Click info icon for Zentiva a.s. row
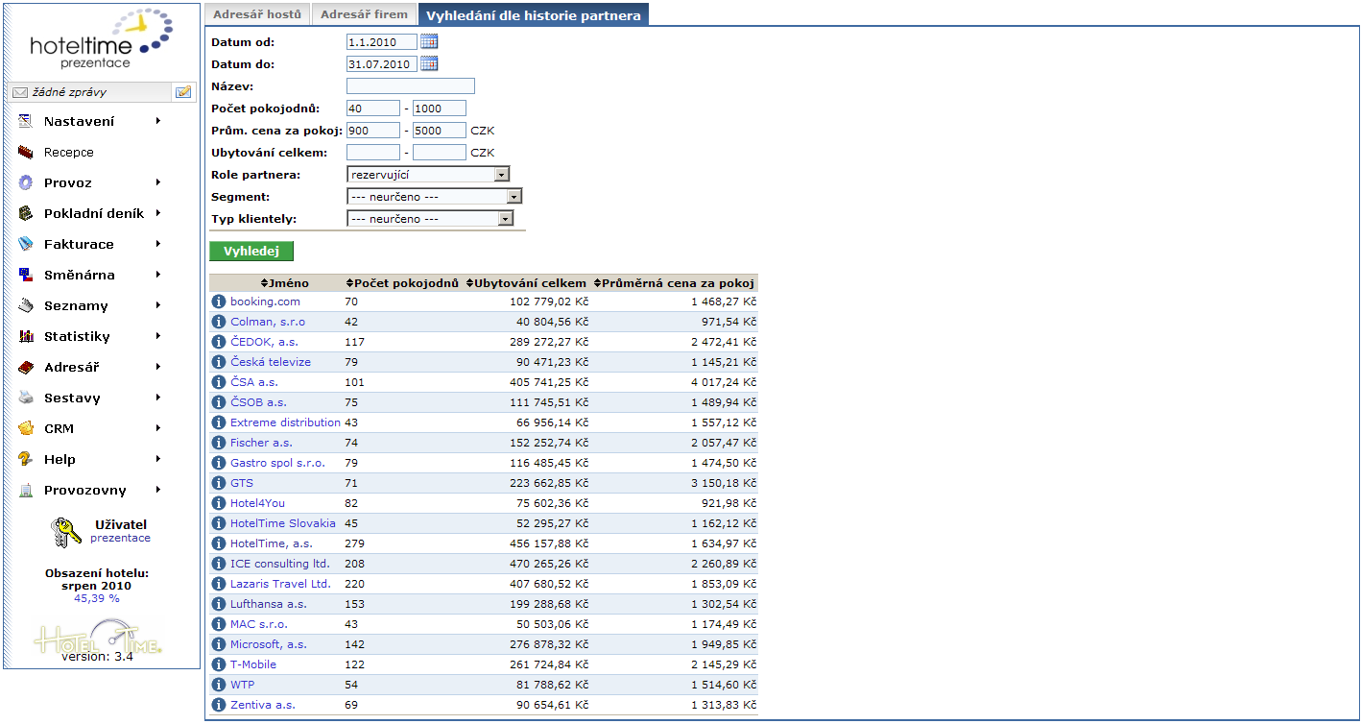The image size is (1361, 724). 219,705
